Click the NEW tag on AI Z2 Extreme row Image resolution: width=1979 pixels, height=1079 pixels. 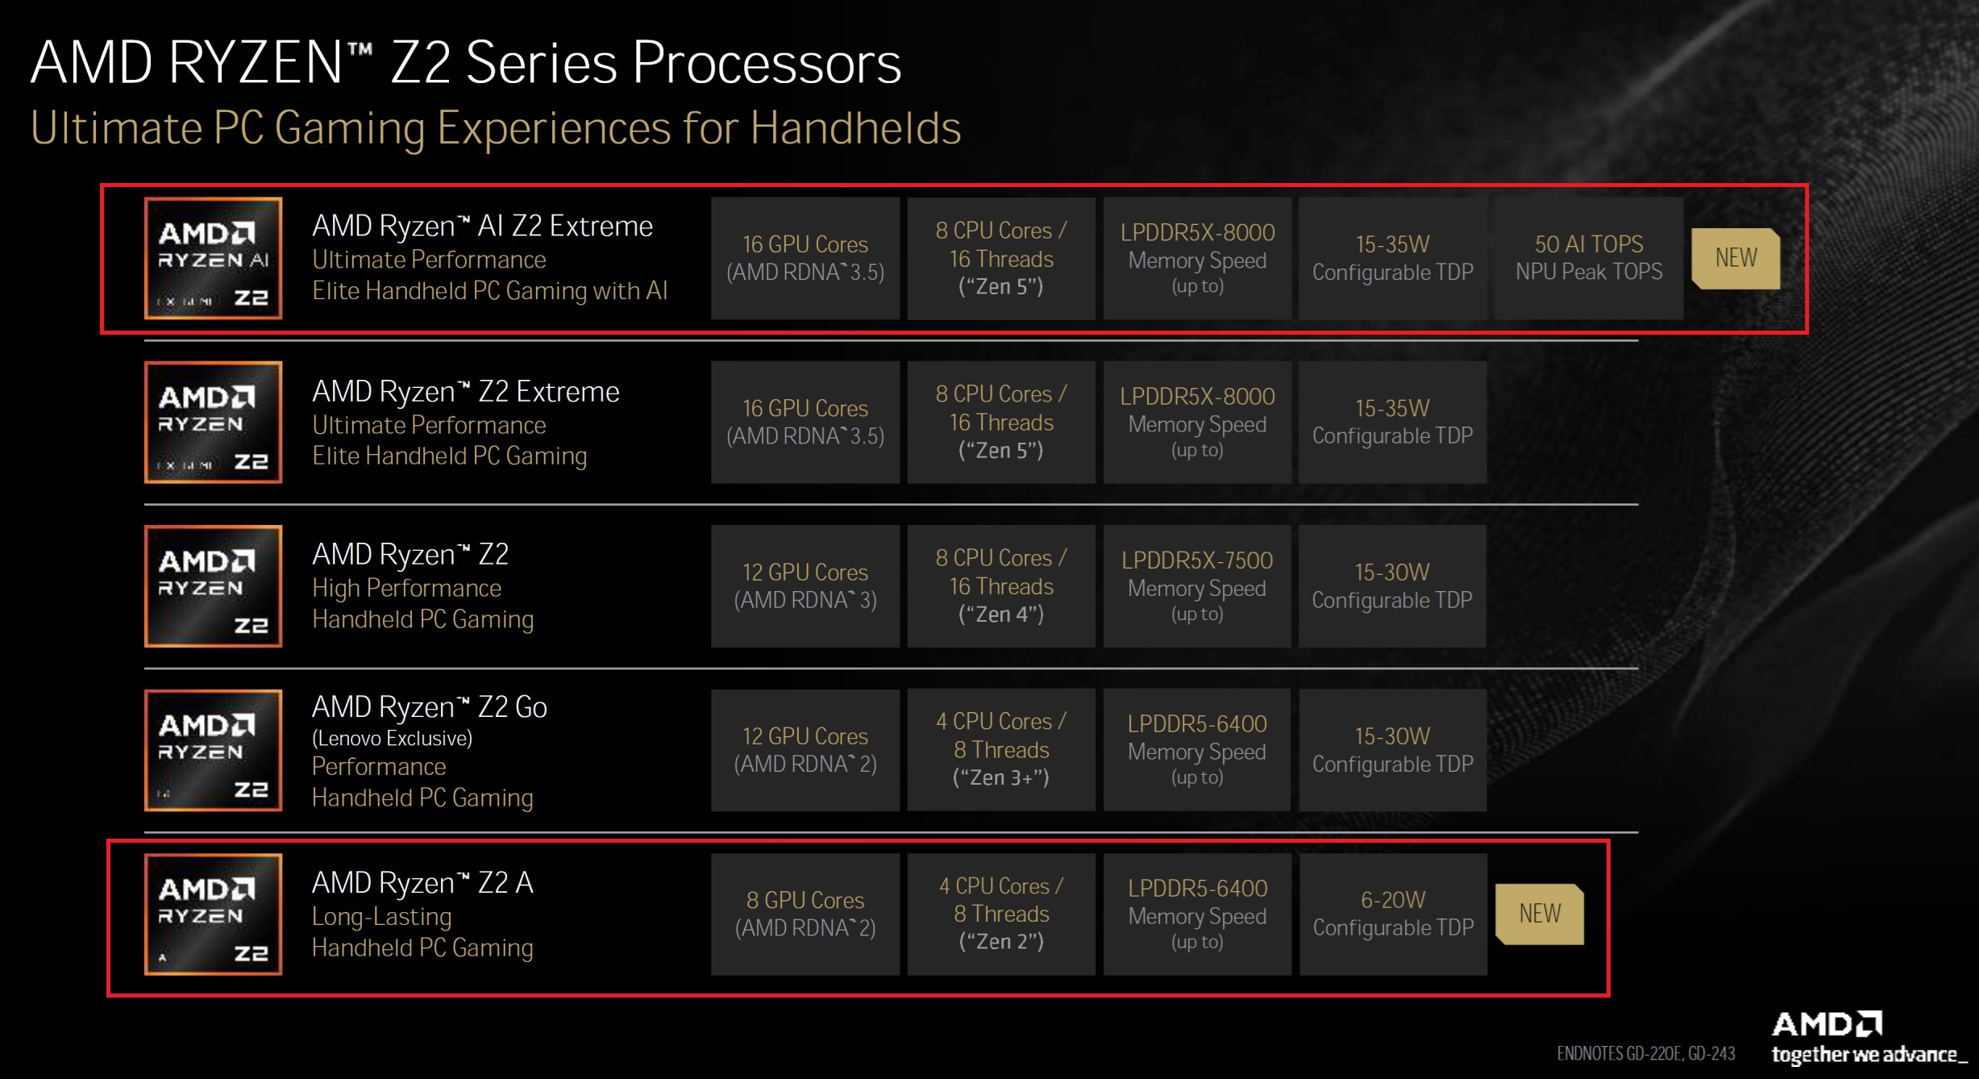1736,258
